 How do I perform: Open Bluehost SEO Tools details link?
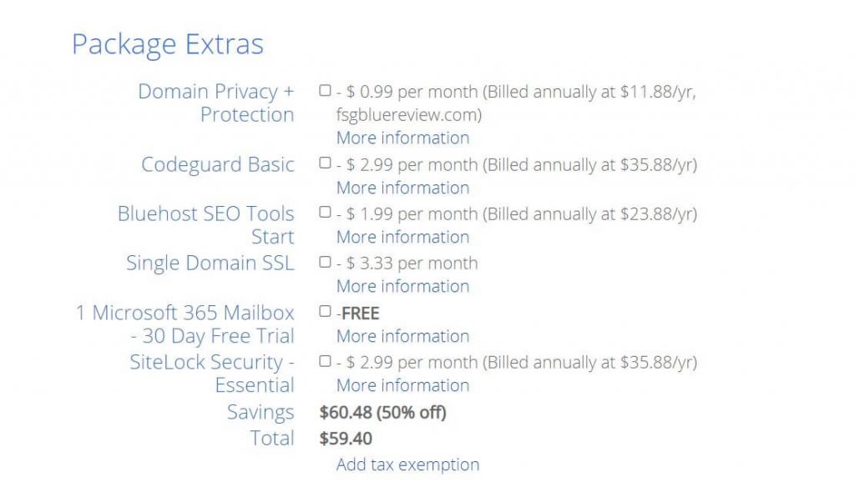point(402,237)
